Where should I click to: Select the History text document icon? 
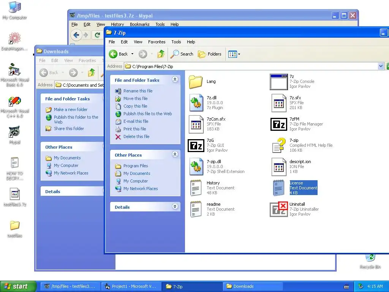[196, 188]
